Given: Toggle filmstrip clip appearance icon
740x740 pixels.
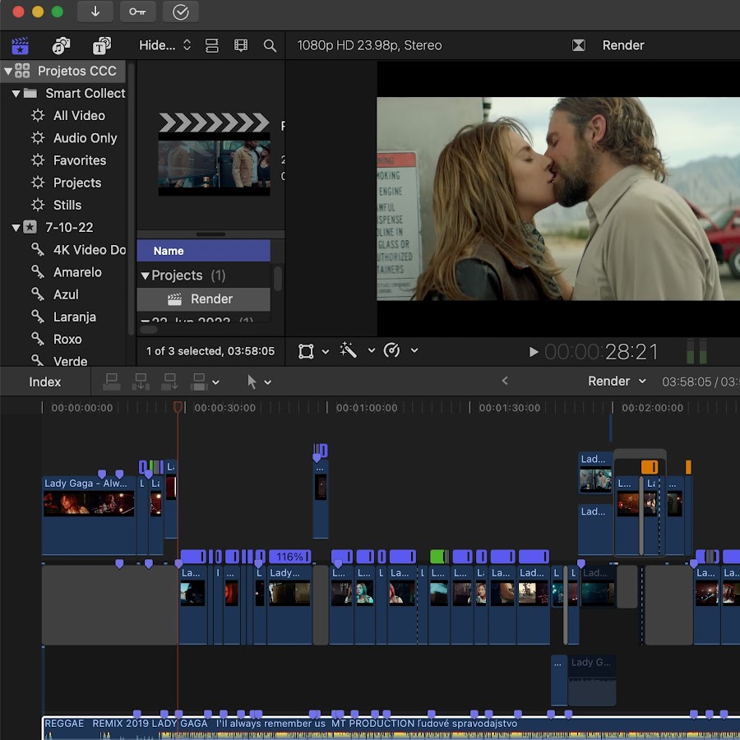Looking at the screenshot, I should point(241,45).
